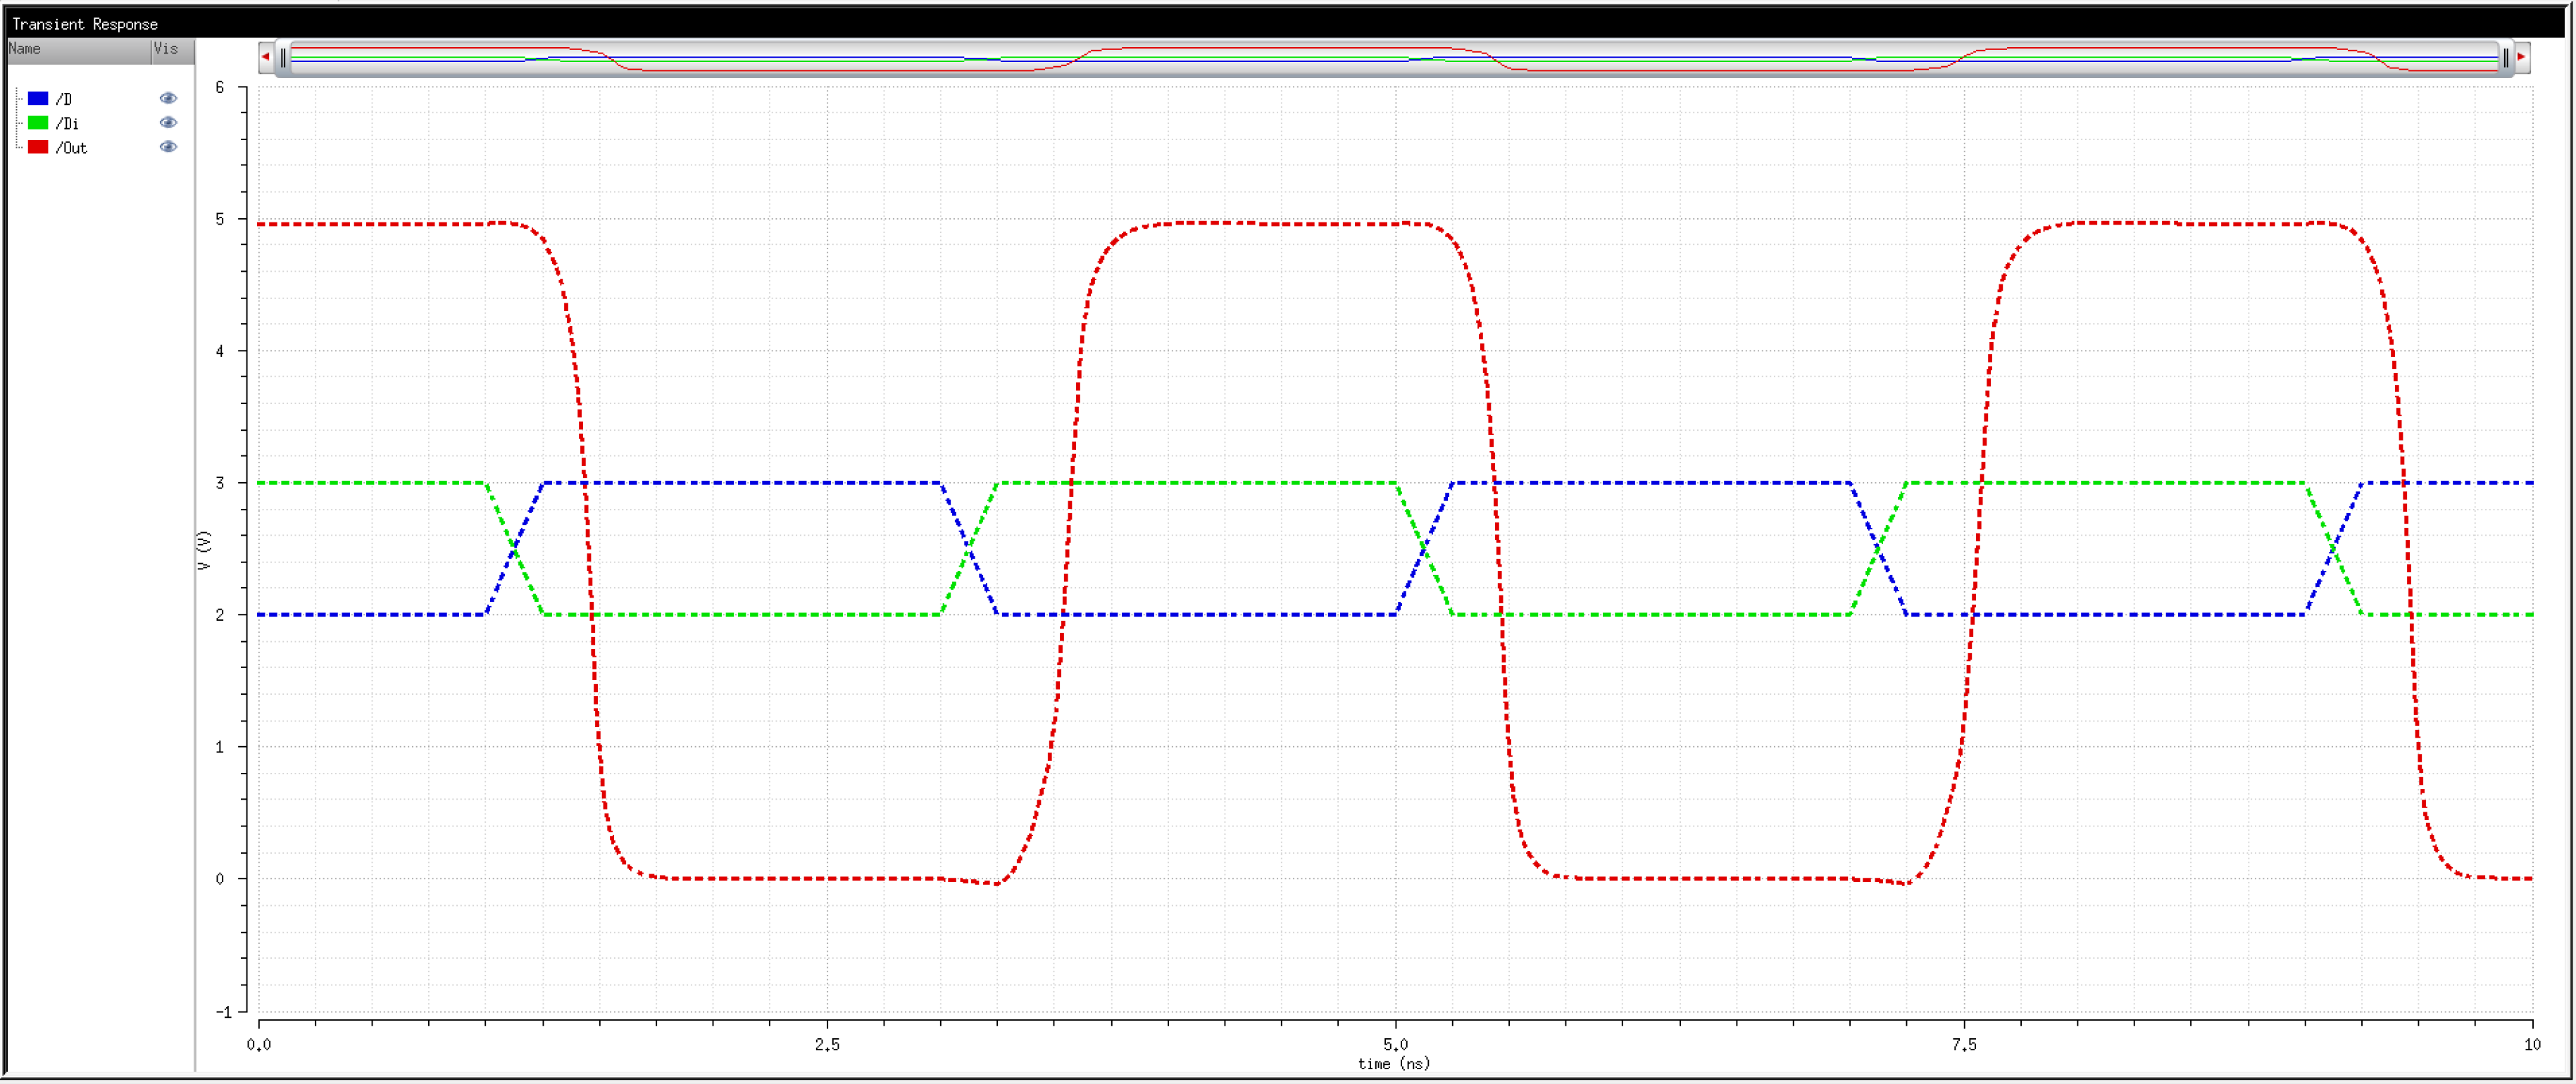Toggle visibility eye for /D signal
This screenshot has height=1084, width=2576.
pos(168,98)
